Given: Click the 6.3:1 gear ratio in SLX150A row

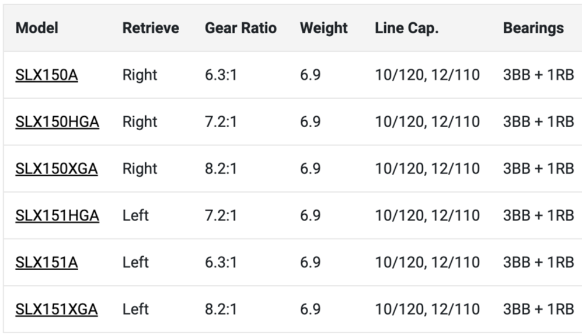Looking at the screenshot, I should pos(221,75).
